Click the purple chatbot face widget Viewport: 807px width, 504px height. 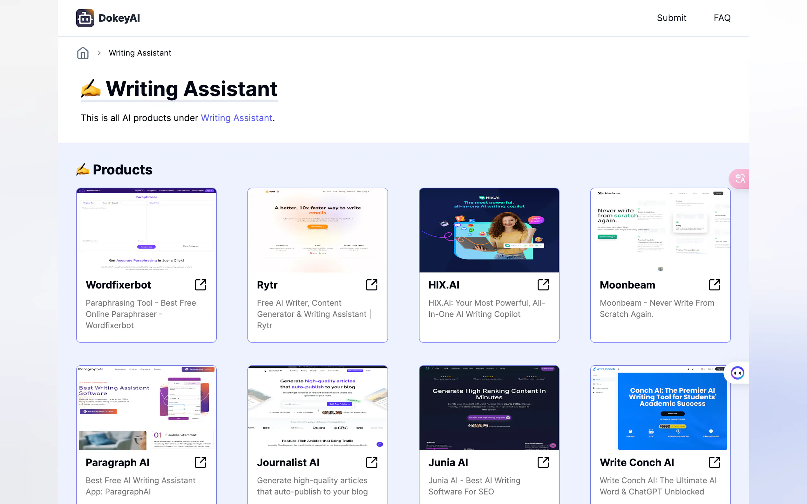pos(737,373)
